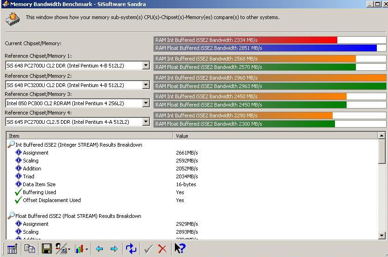
Task: Select the Float Scaling 2893MB/s row
Action: tap(192, 232)
